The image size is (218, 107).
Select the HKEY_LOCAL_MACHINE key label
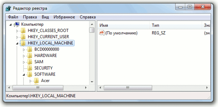point(50,43)
